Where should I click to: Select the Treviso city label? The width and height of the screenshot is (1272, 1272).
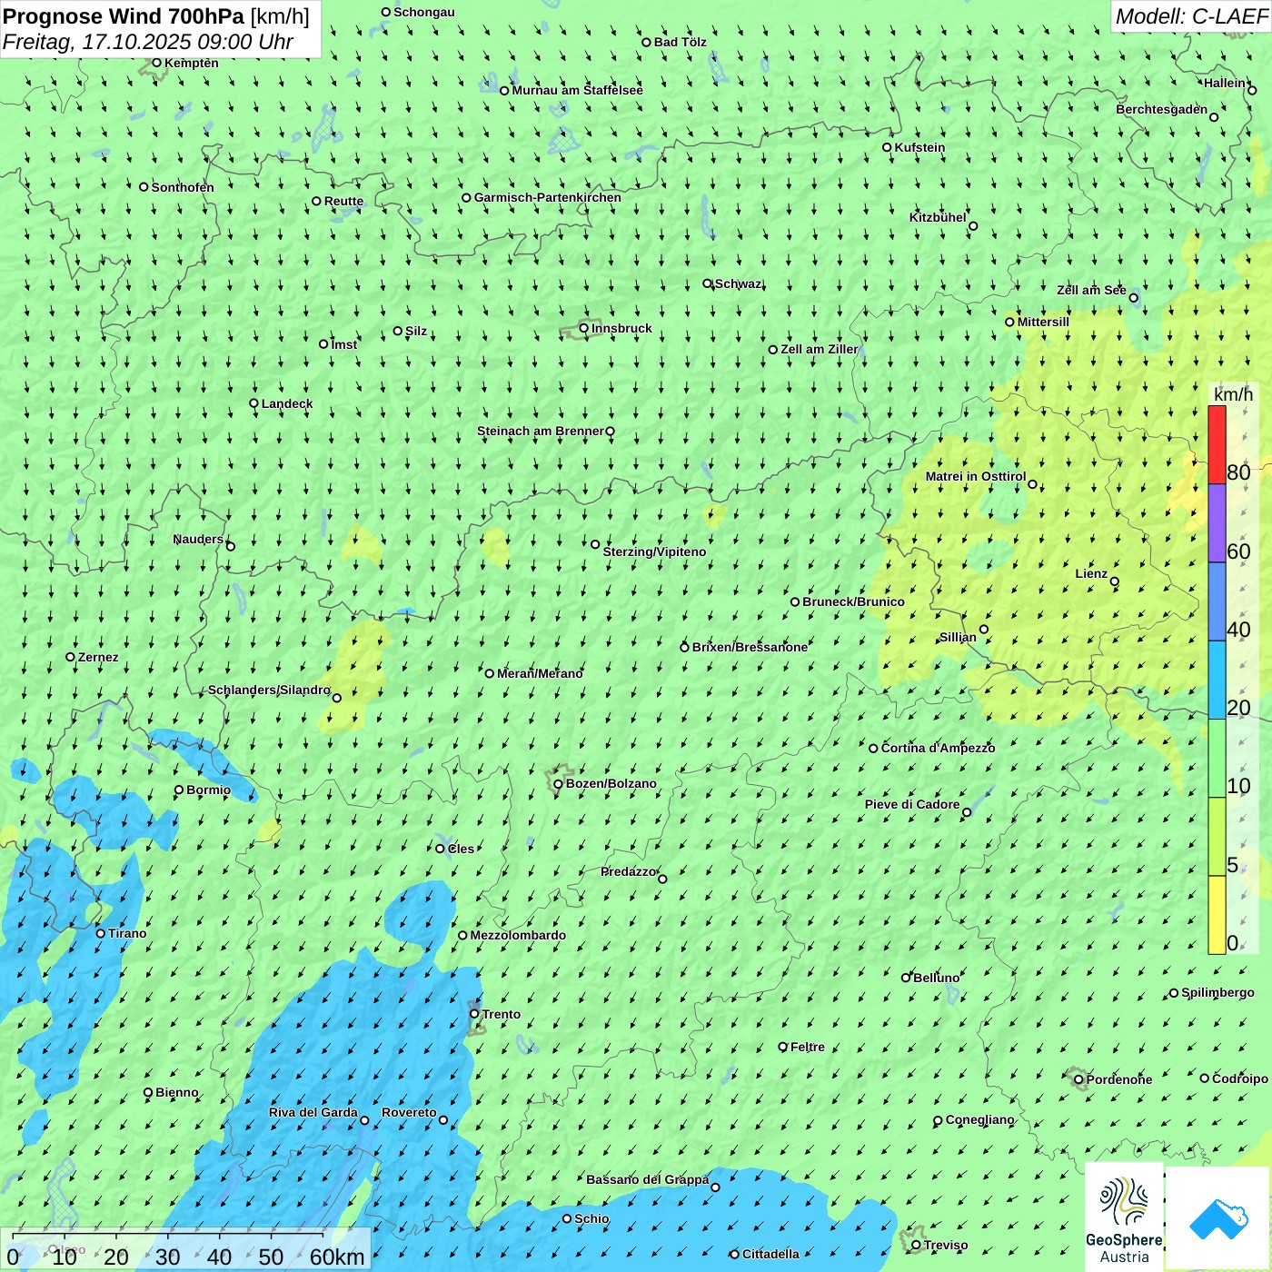946,1245
